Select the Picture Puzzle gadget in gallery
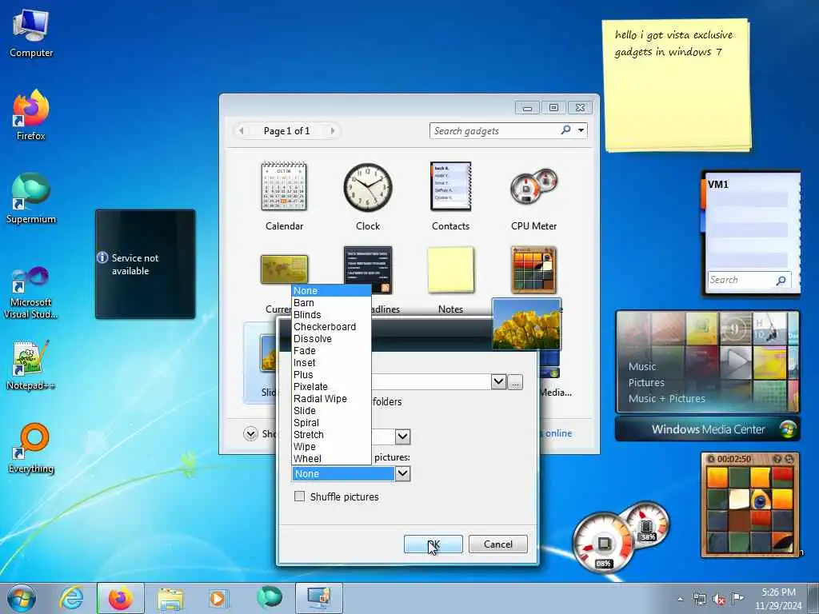The image size is (819, 614). click(533, 270)
